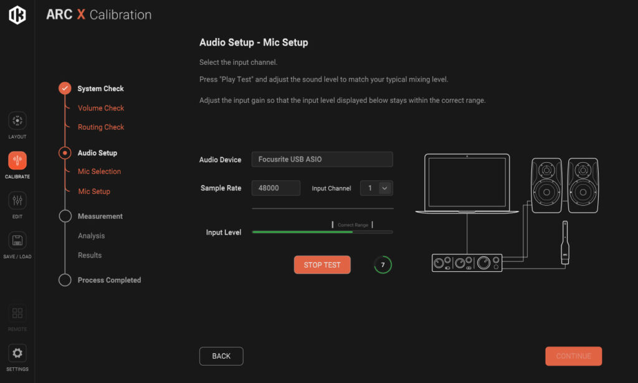This screenshot has width=638, height=383.
Task: Go to the Mic Selection step
Action: pos(99,172)
